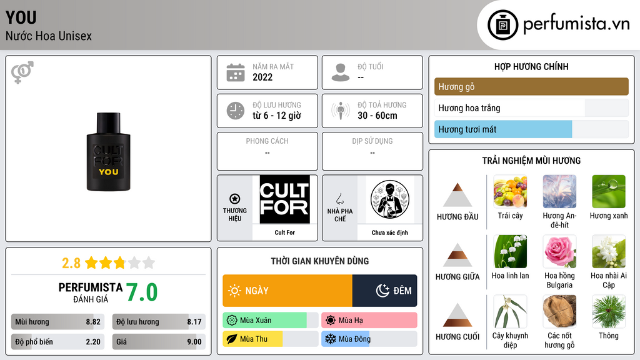
Task: Click the Mùi hương 8.82 score bar
Action: (x=57, y=322)
